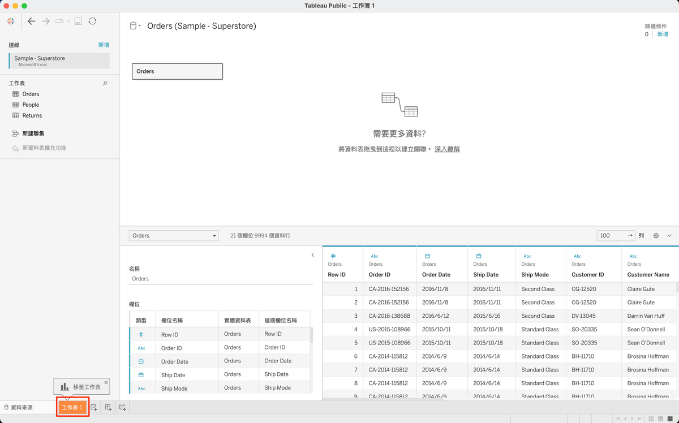Screen dimensions: 679x423
Task: Expand the grid options chevron beside gear
Action: (670, 235)
